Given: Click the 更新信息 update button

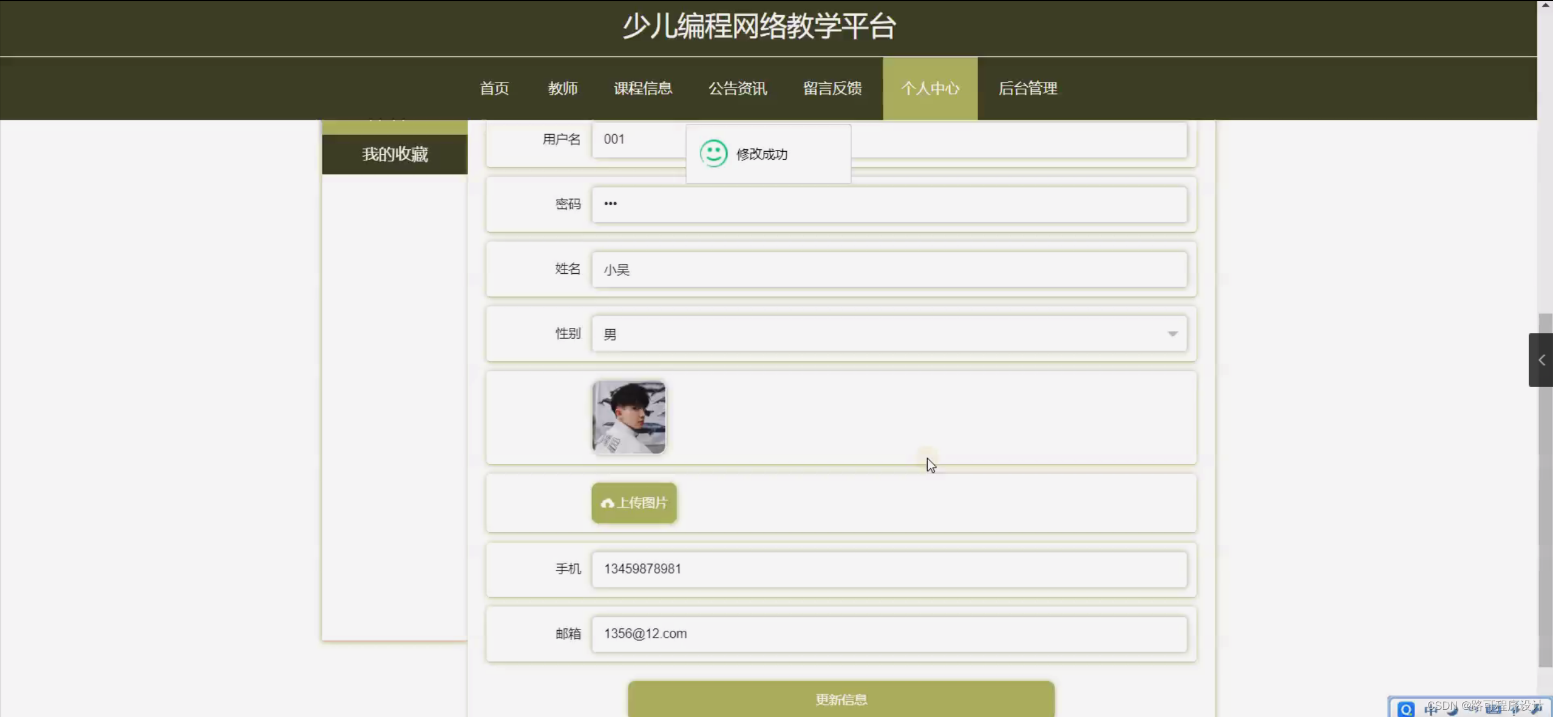Looking at the screenshot, I should (841, 699).
